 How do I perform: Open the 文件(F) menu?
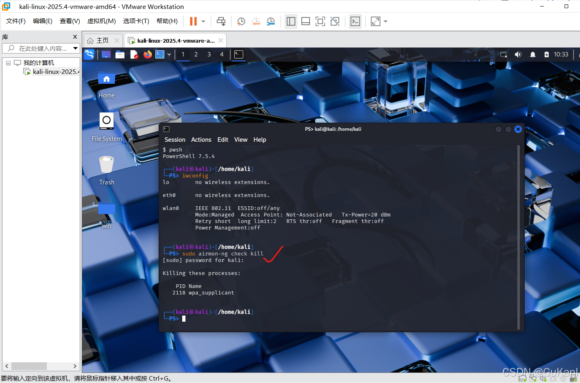click(x=16, y=21)
